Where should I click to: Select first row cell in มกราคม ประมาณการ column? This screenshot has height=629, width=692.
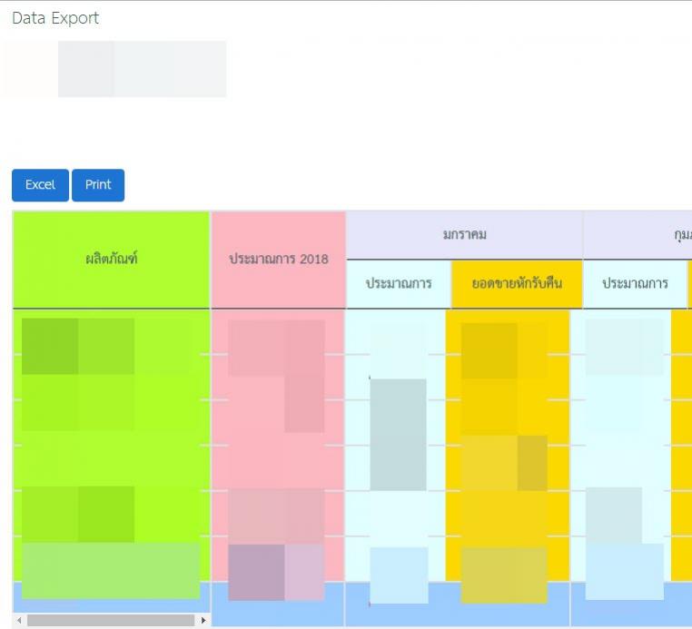coord(395,332)
